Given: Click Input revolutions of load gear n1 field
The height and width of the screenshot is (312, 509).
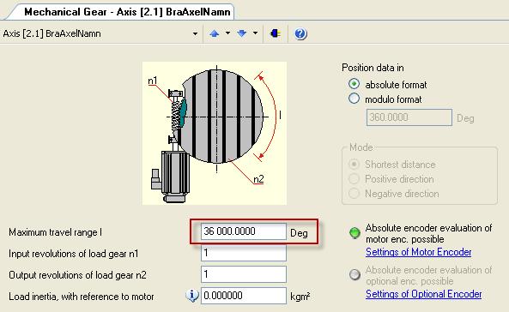Looking at the screenshot, I should click(x=244, y=253).
